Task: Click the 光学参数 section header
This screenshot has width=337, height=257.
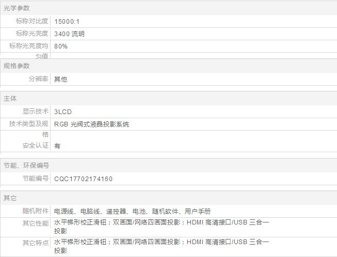Action: 17,8
